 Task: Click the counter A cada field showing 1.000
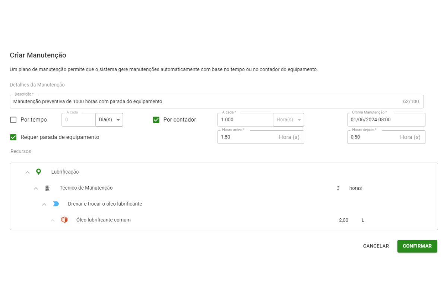tap(245, 120)
